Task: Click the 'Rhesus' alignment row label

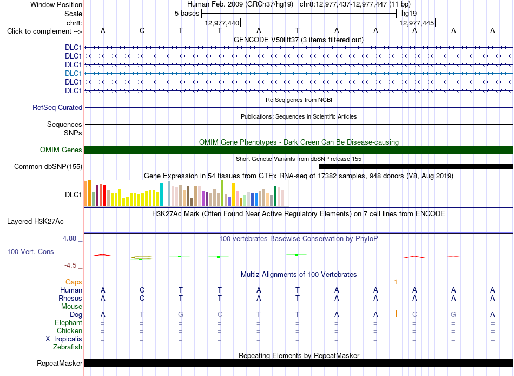Action: coord(70,298)
